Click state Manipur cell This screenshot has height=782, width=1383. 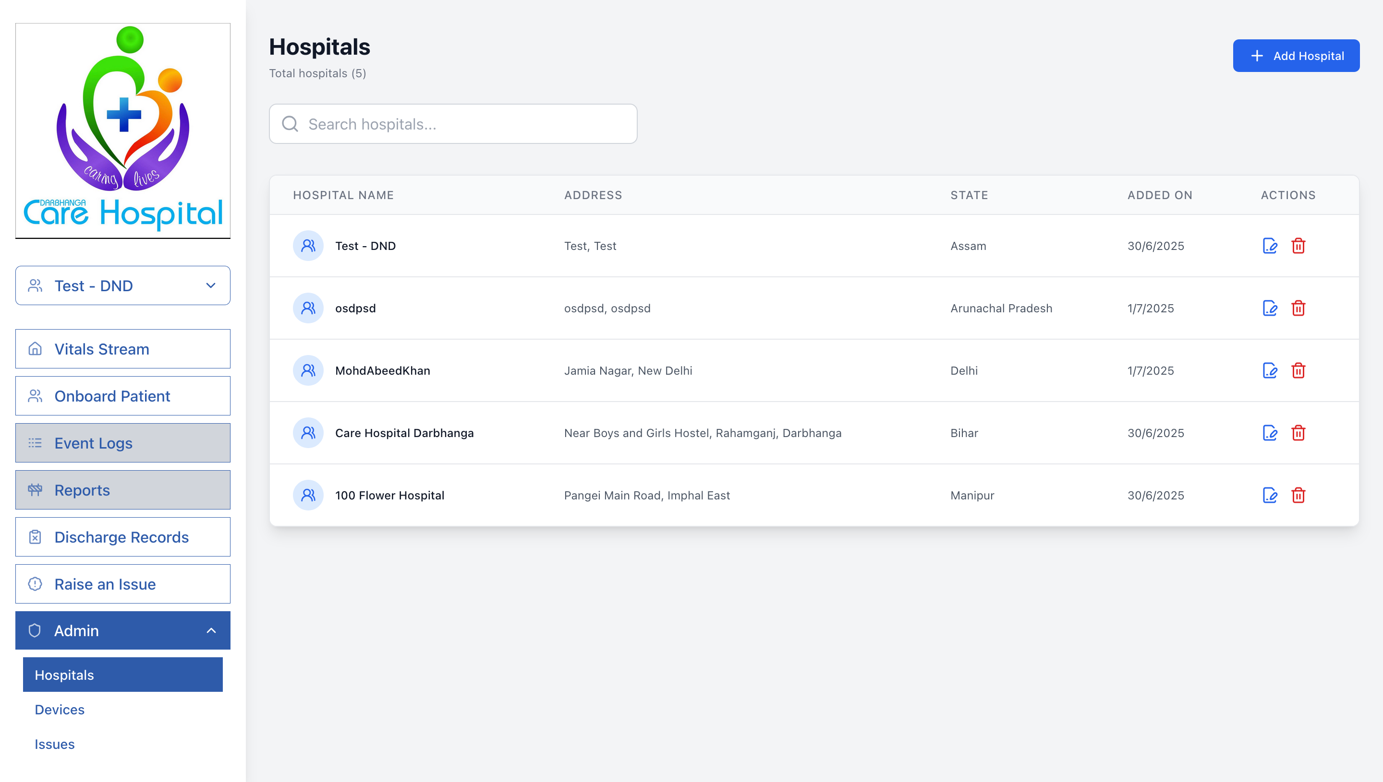pyautogui.click(x=972, y=495)
